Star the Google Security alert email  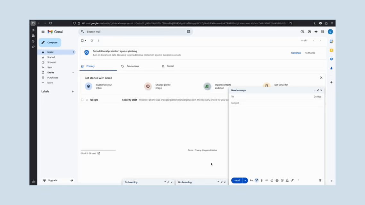87,100
